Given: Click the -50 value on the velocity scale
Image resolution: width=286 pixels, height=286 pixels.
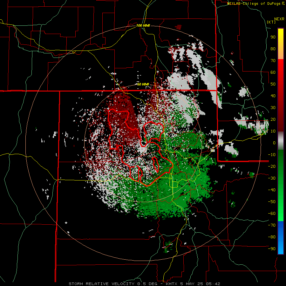Looking at the screenshot, I should (272, 202).
